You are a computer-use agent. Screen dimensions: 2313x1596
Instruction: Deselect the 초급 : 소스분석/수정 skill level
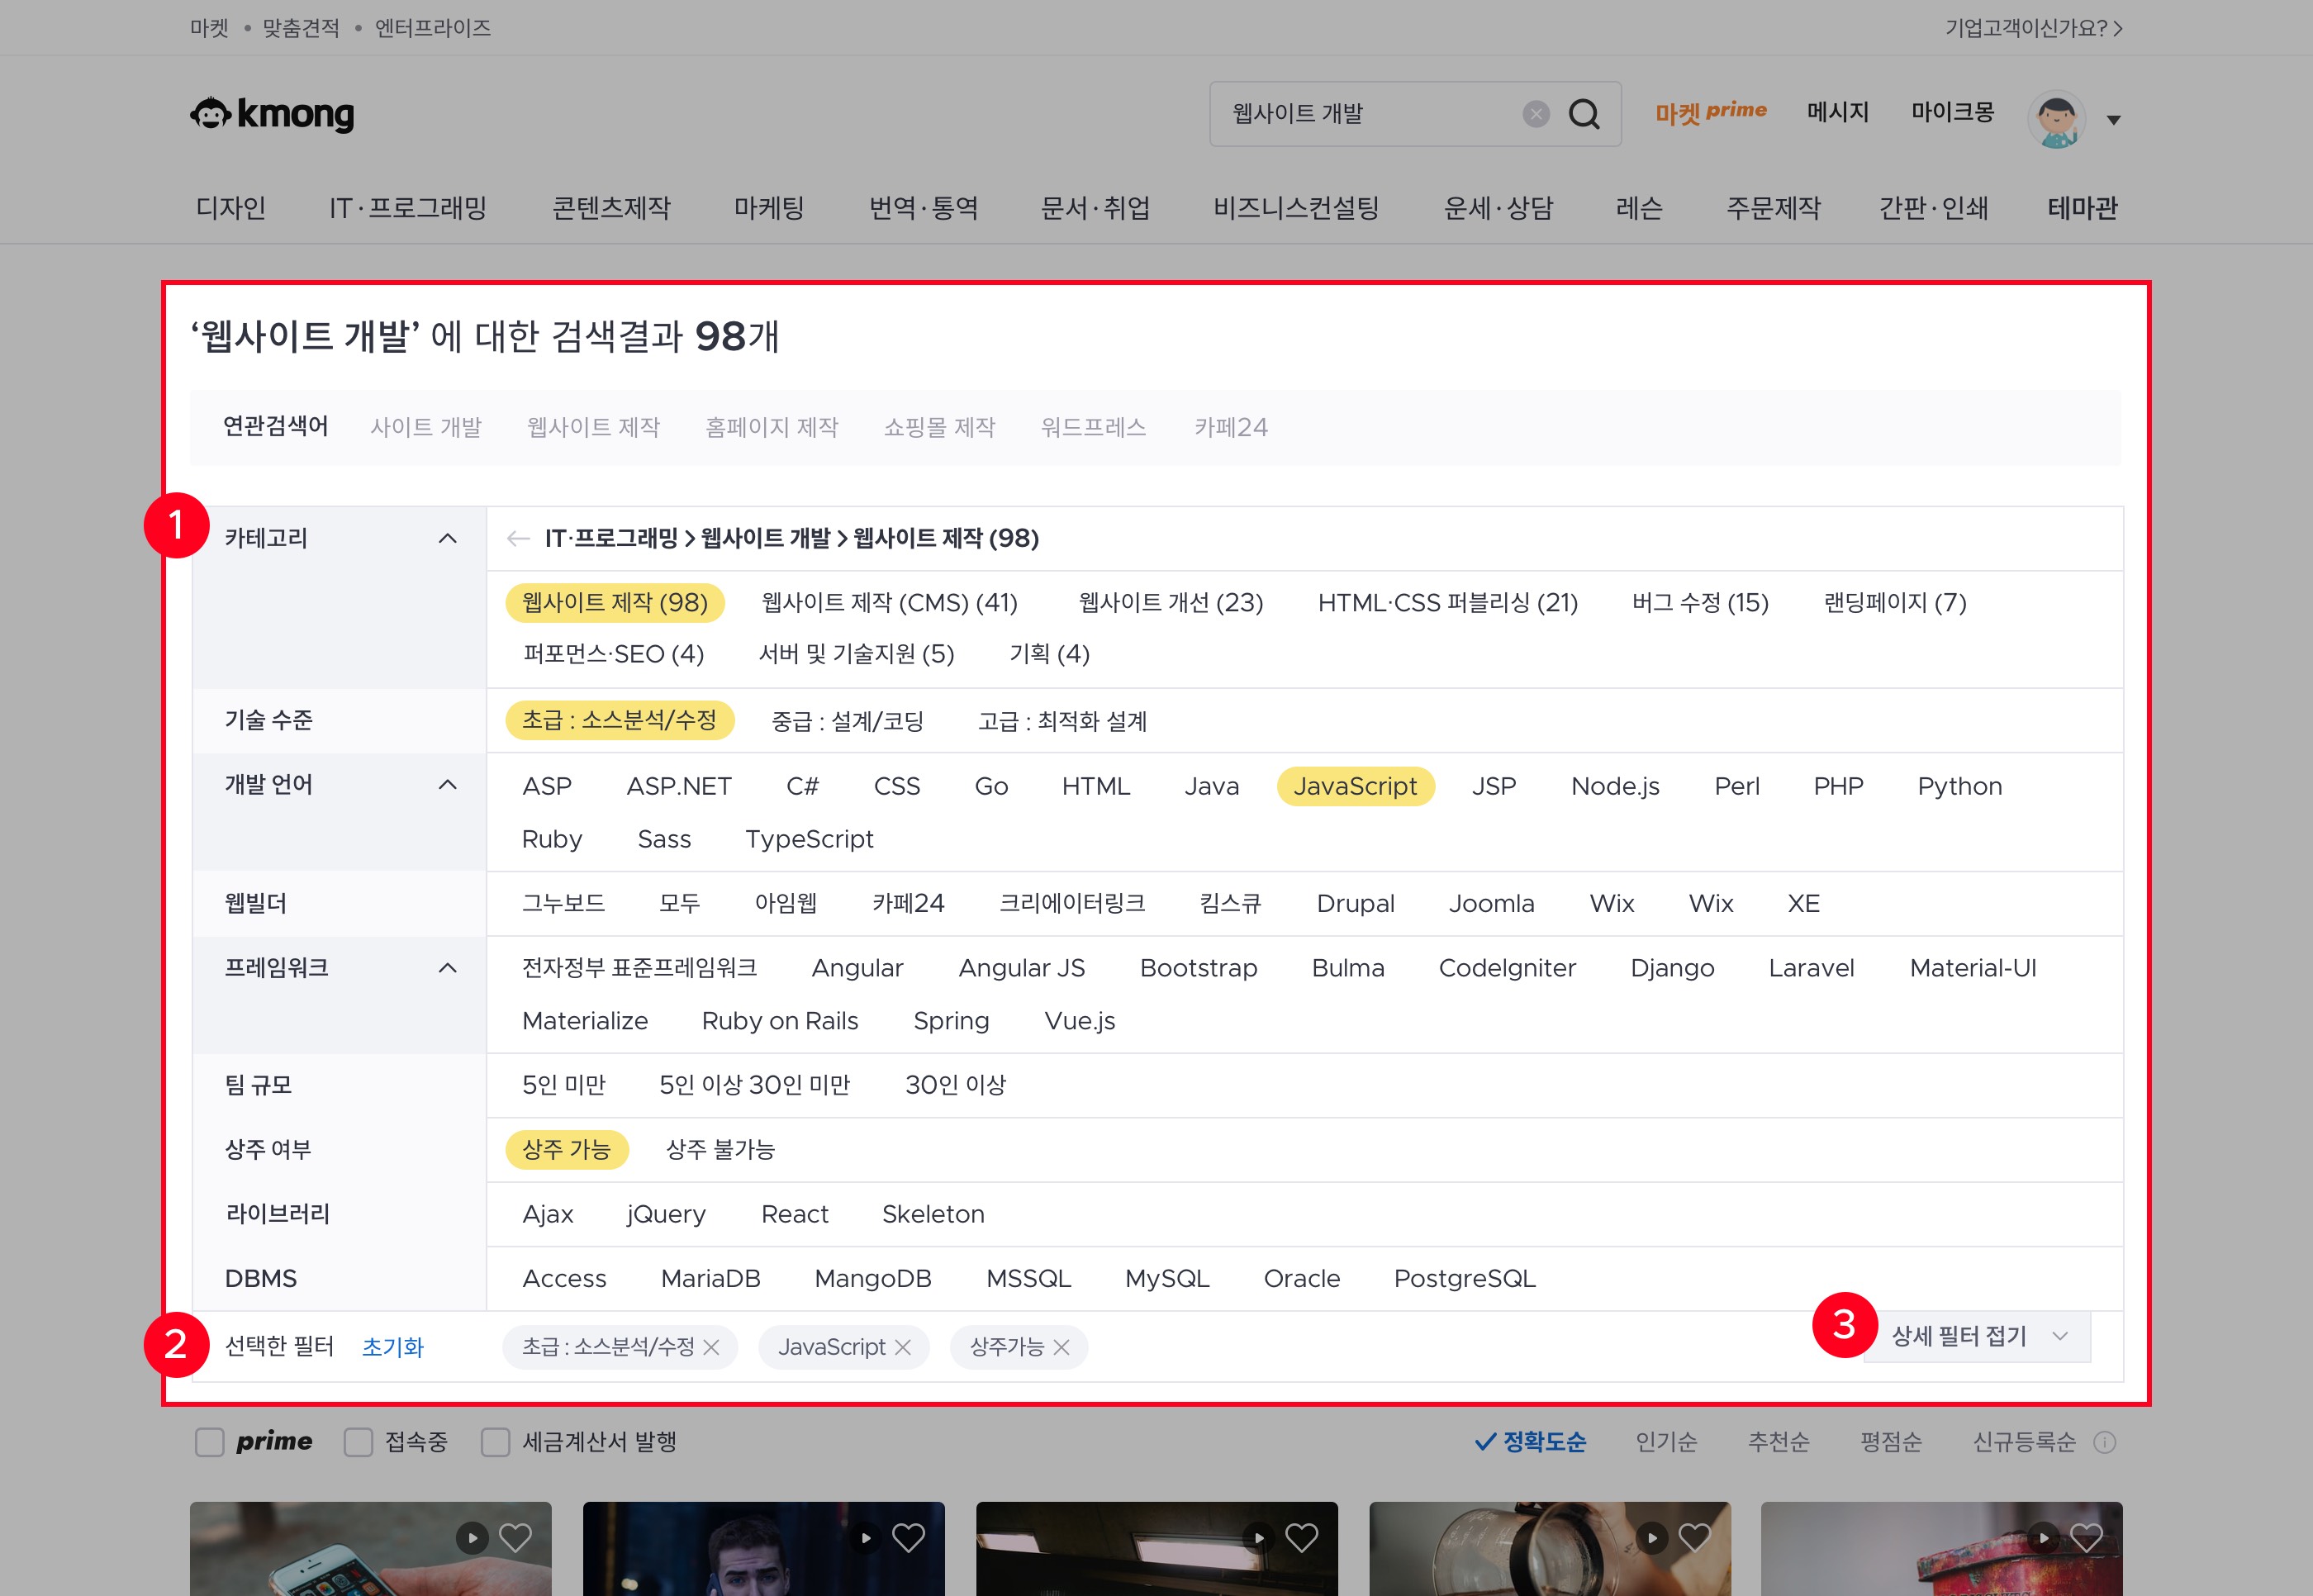point(619,720)
